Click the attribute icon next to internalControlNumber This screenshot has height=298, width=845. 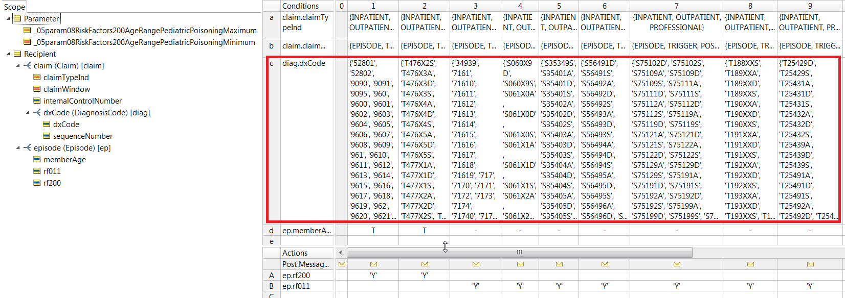[x=37, y=101]
